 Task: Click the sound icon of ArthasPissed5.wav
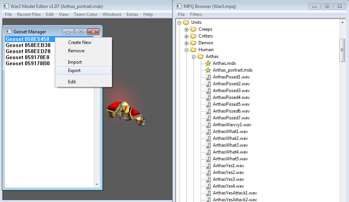coord(208,104)
